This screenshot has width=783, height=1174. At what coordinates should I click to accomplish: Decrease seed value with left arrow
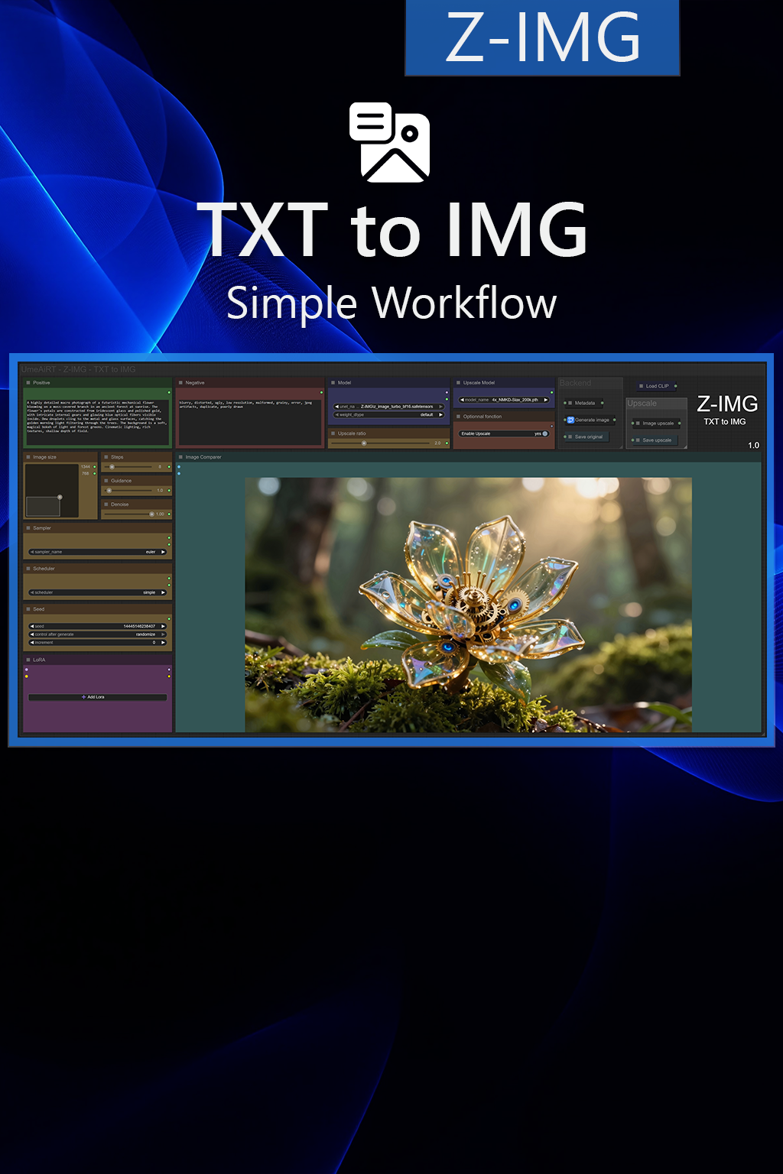pyautogui.click(x=32, y=626)
